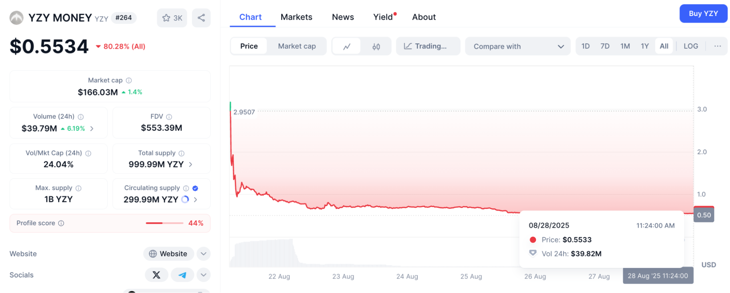Click the Buy YZY button

(x=703, y=14)
